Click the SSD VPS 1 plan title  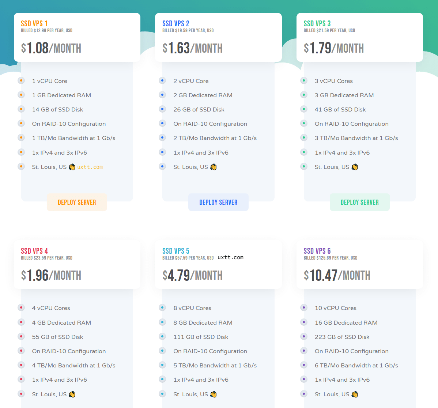pos(34,23)
